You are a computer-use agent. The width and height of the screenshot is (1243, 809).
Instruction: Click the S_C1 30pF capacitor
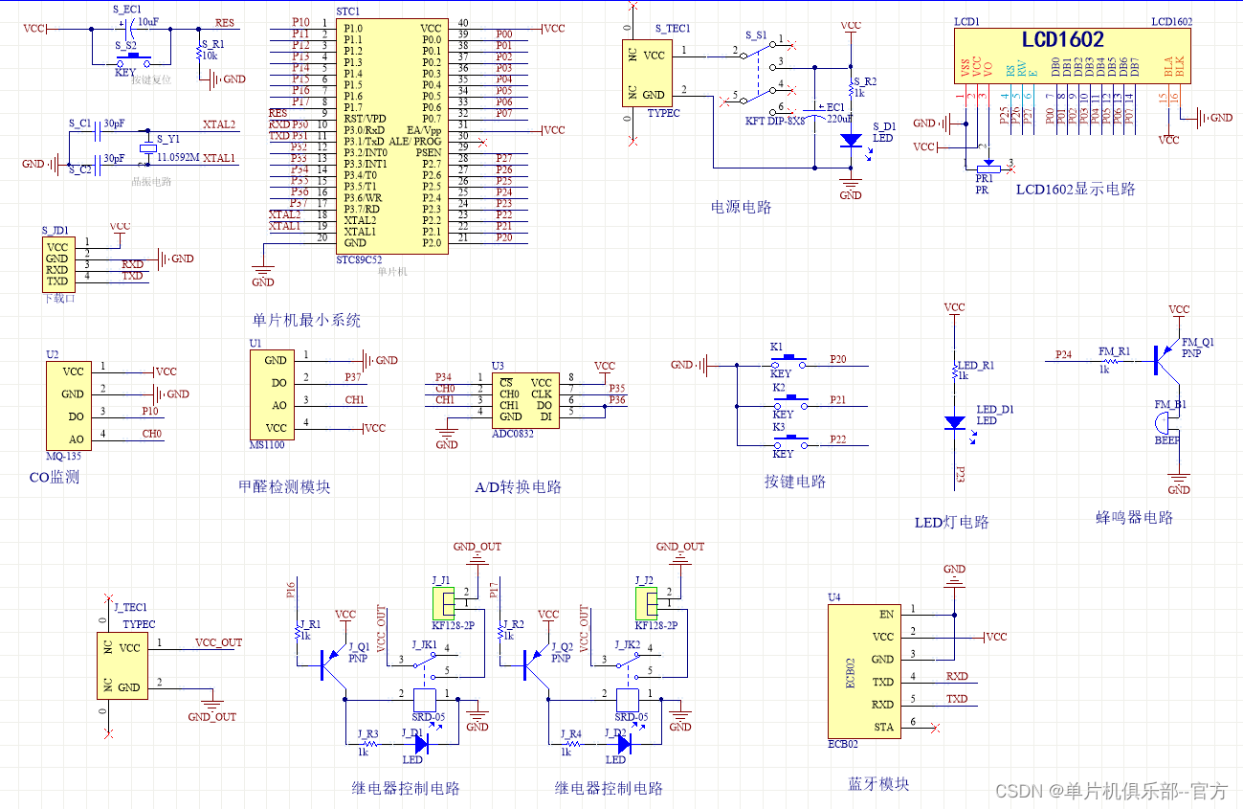click(99, 131)
